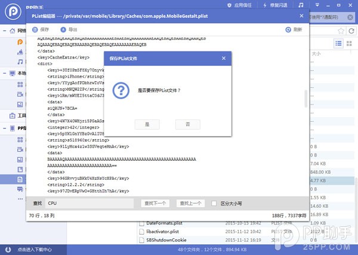The image size is (358, 255).
Task: Click Yes (是) in save PList dialog
Action: click(x=147, y=124)
